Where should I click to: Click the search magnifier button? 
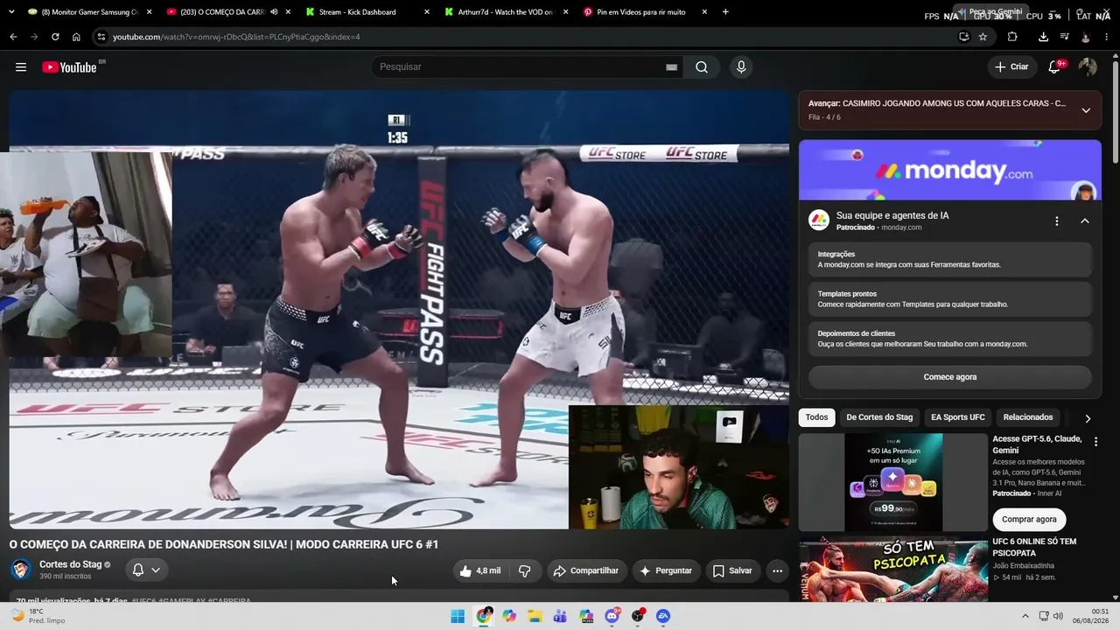coord(702,67)
